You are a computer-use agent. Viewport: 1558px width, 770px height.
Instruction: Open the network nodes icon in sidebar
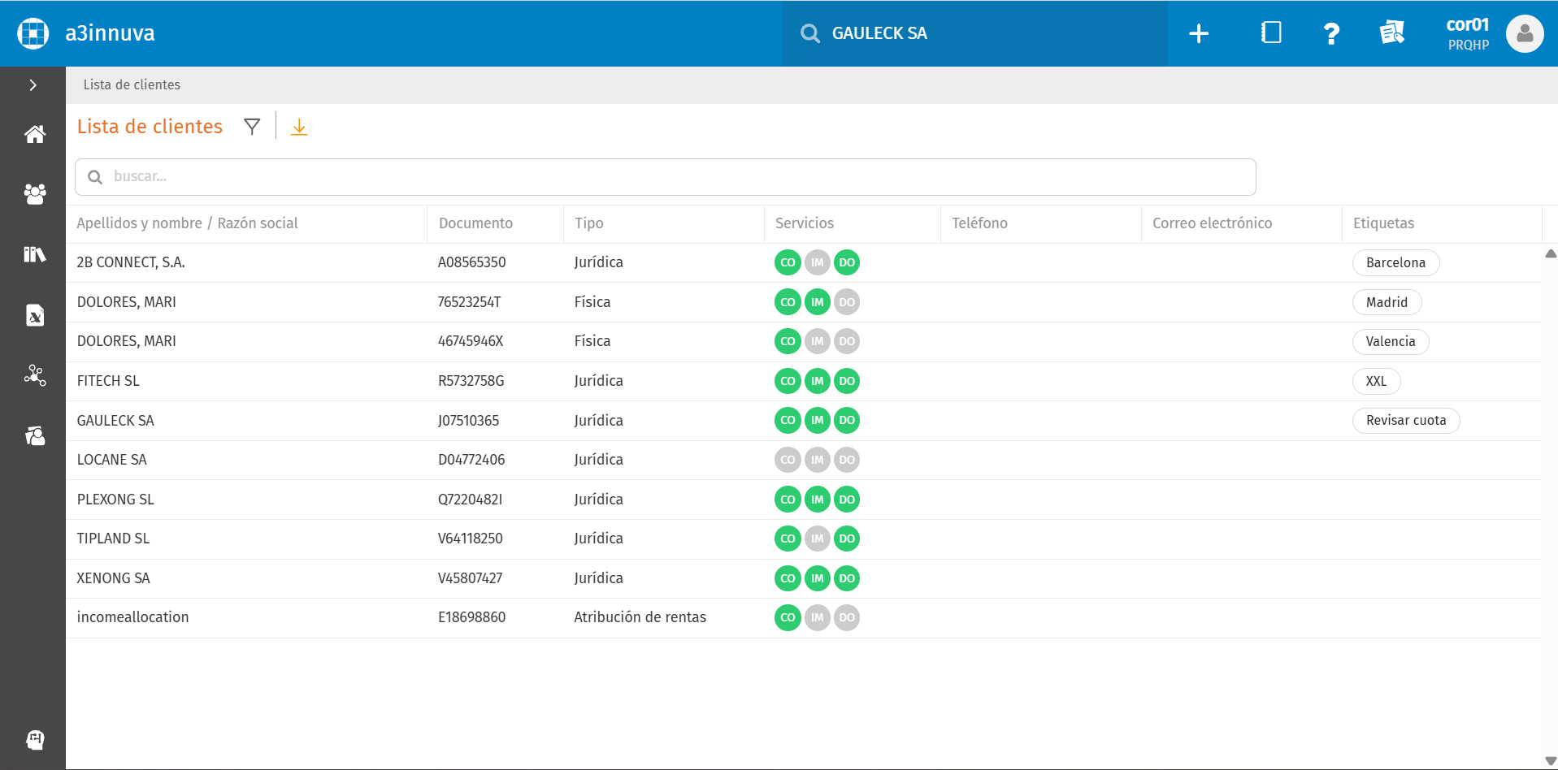pos(34,374)
